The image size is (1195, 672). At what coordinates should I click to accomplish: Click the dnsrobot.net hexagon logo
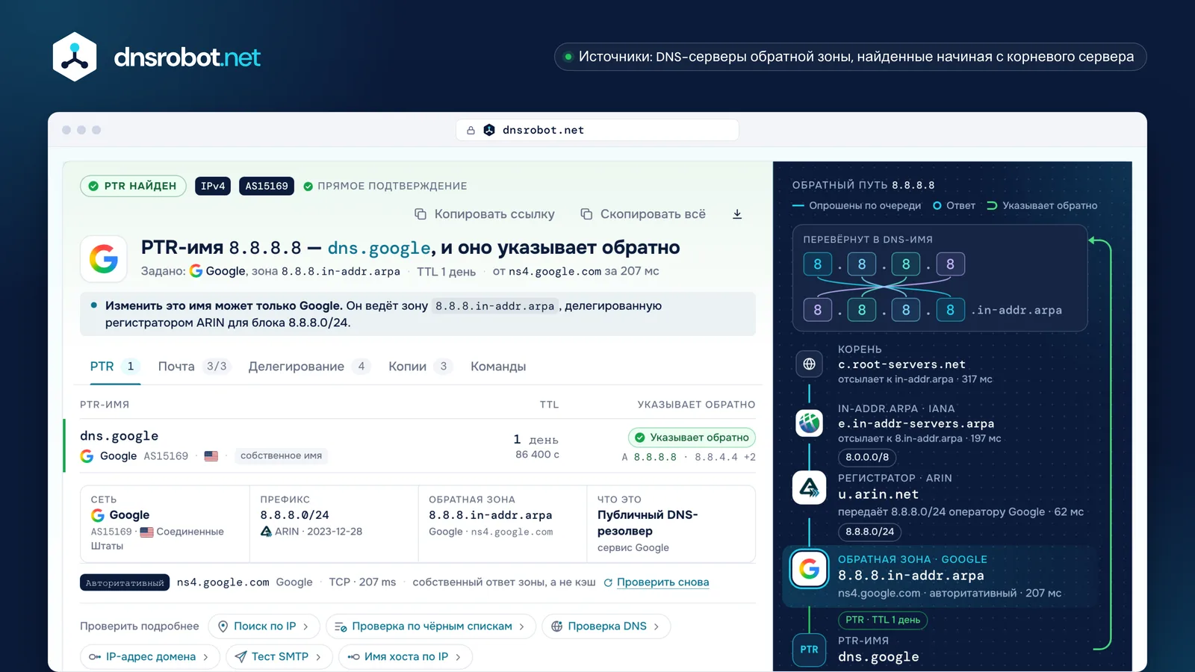point(75,57)
